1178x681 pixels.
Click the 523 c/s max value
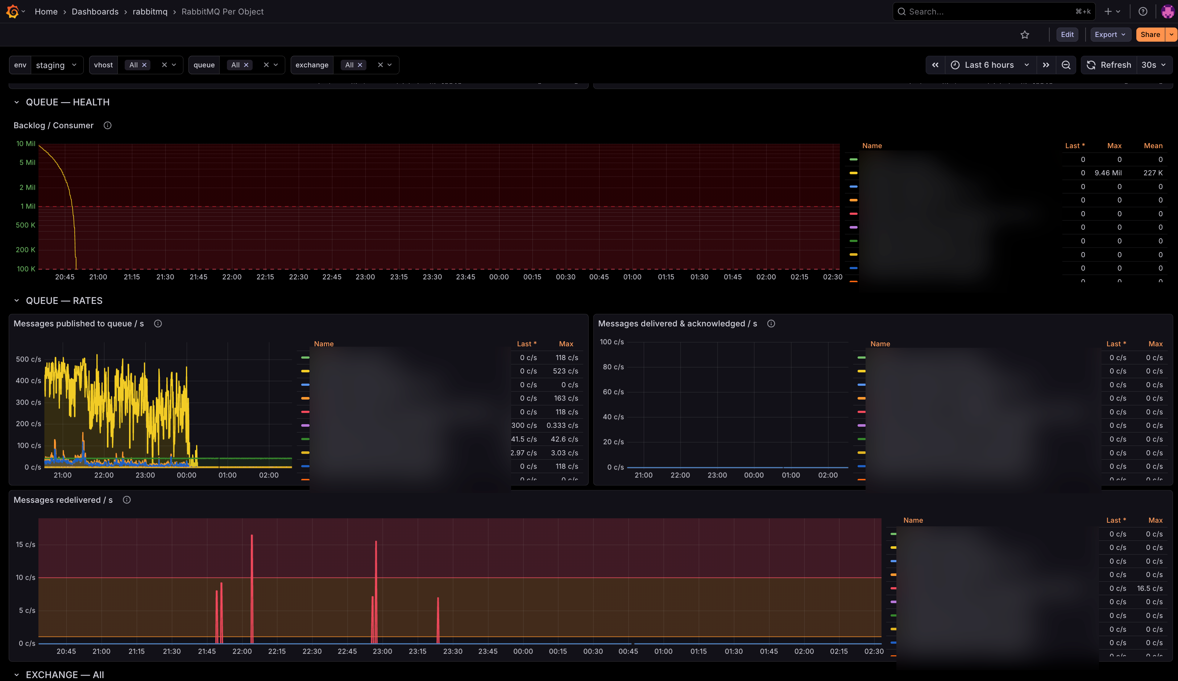pyautogui.click(x=566, y=371)
